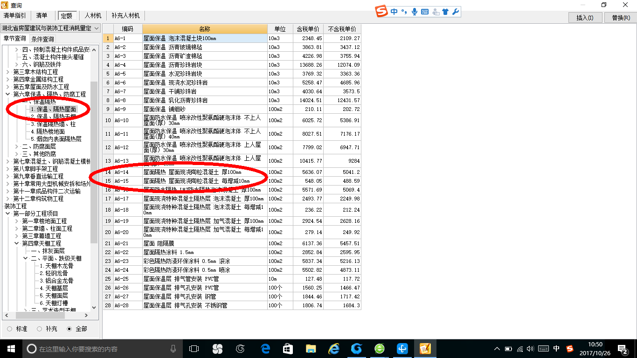Click the Sogou input method logo icon
This screenshot has height=358, width=637.
pyautogui.click(x=382, y=11)
